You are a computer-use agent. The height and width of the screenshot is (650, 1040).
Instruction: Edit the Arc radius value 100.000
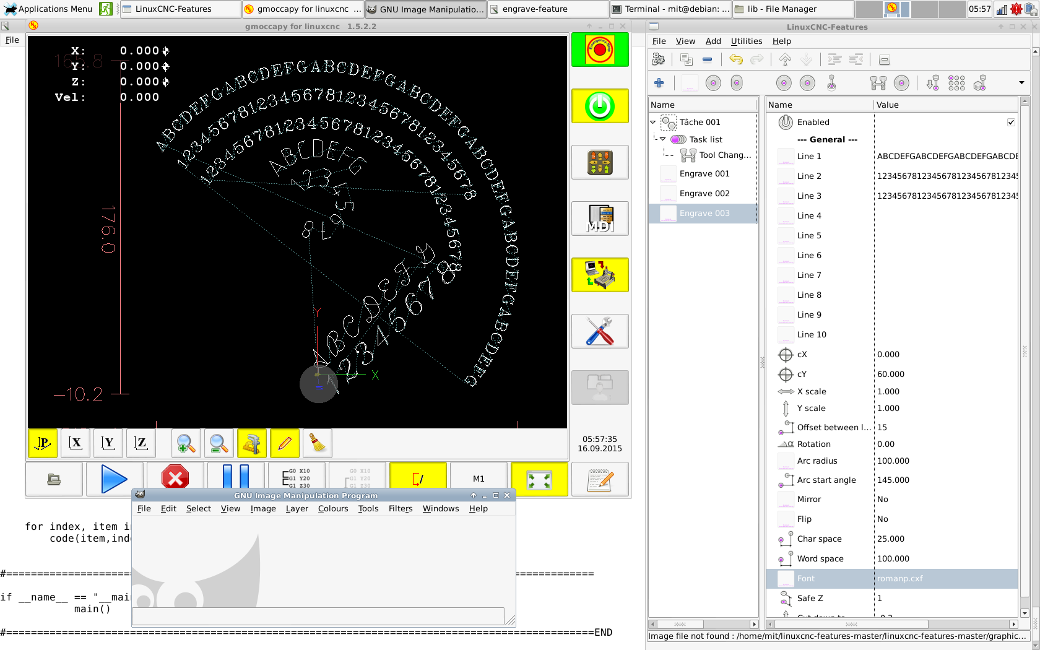pyautogui.click(x=947, y=461)
